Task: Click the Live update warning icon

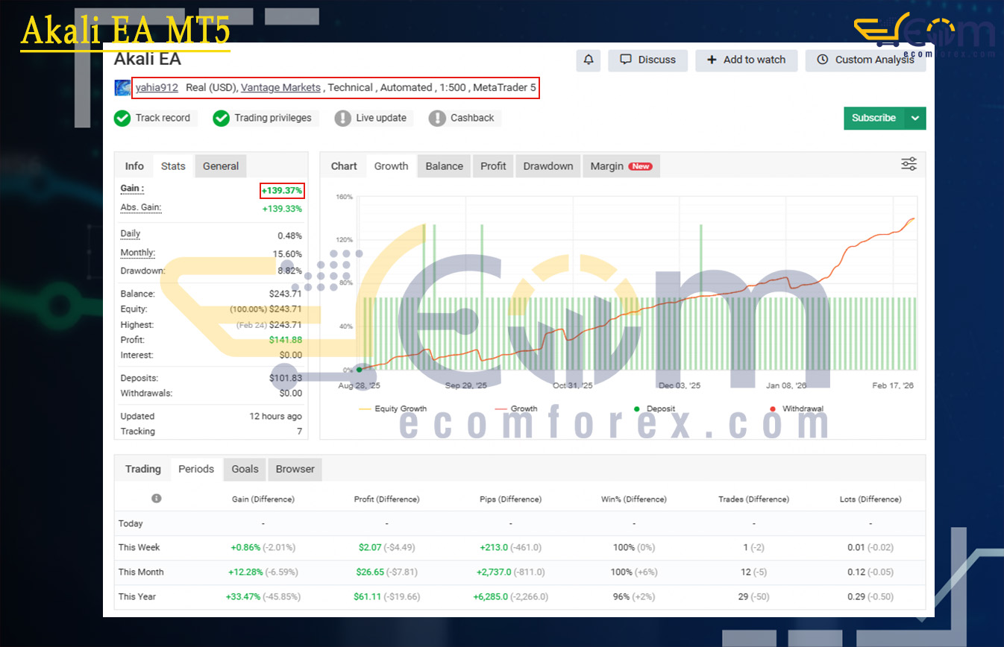Action: [x=342, y=119]
